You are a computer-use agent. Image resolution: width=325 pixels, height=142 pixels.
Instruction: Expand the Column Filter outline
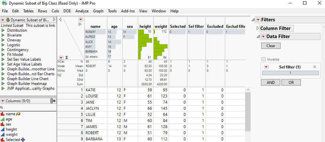point(258,28)
